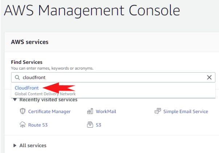Click the AWS services heading
219x153 pixels.
pyautogui.click(x=30, y=42)
